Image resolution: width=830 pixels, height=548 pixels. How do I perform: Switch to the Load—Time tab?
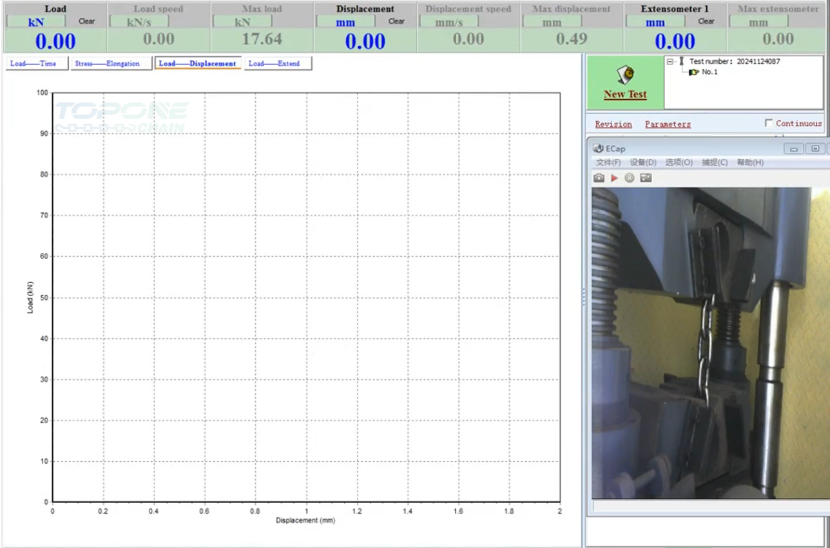pos(37,64)
